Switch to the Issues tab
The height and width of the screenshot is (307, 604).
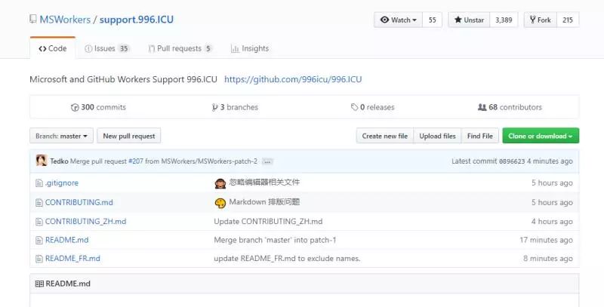pos(106,48)
